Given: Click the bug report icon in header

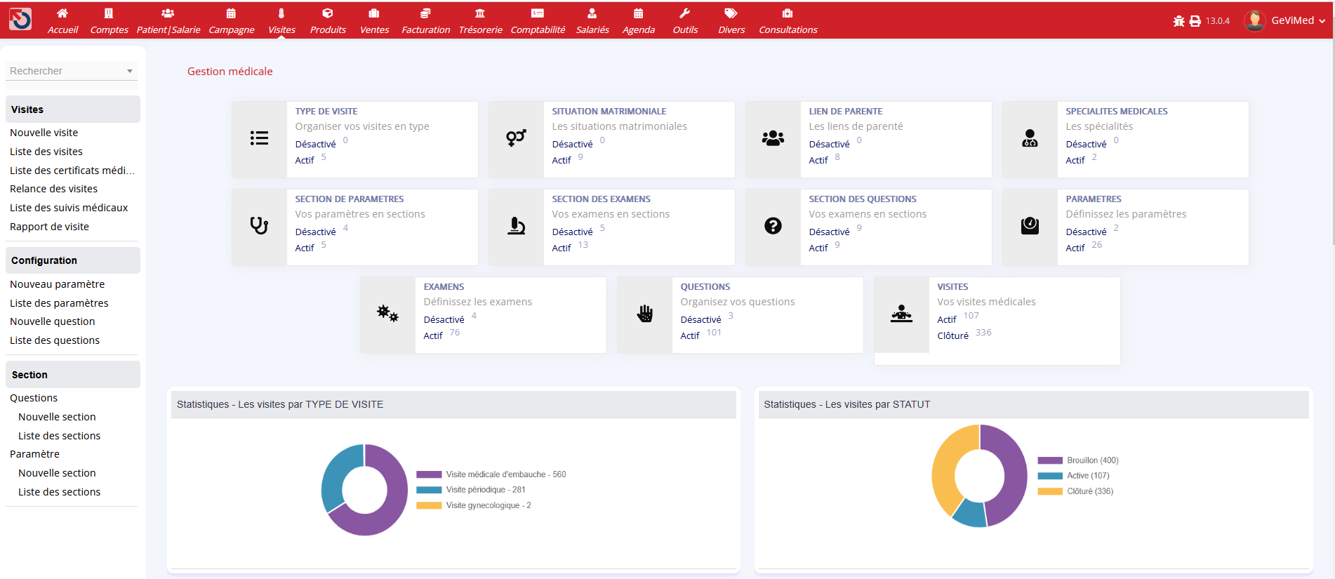Looking at the screenshot, I should [1178, 21].
